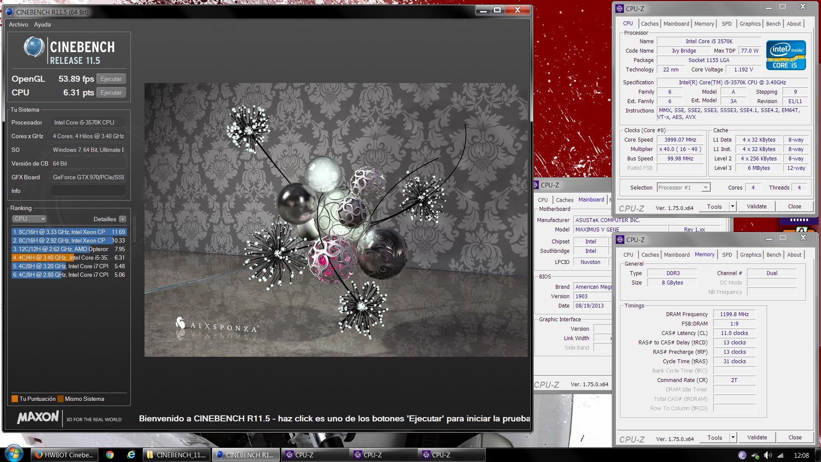Click Validate in Memory CPU-Z window
Image resolution: width=821 pixels, height=462 pixels.
coord(757,438)
